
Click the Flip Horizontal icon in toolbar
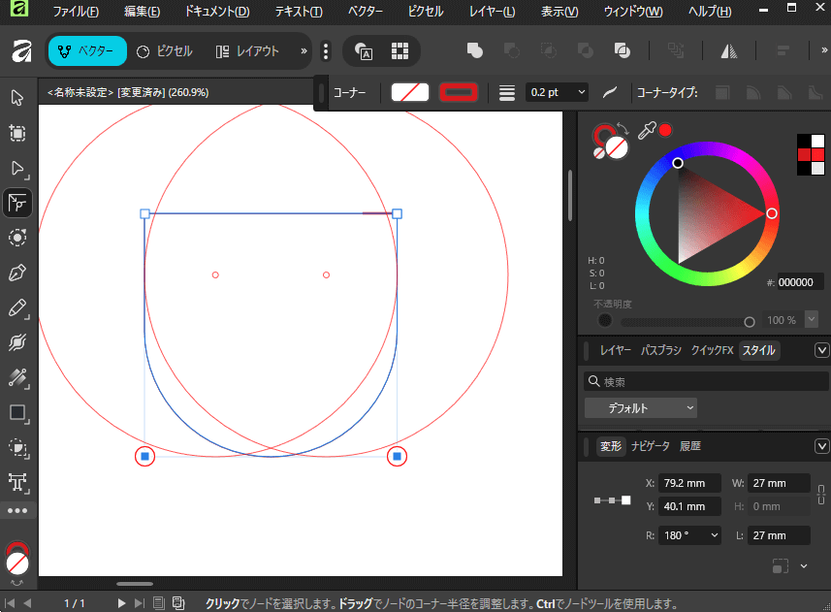(728, 50)
